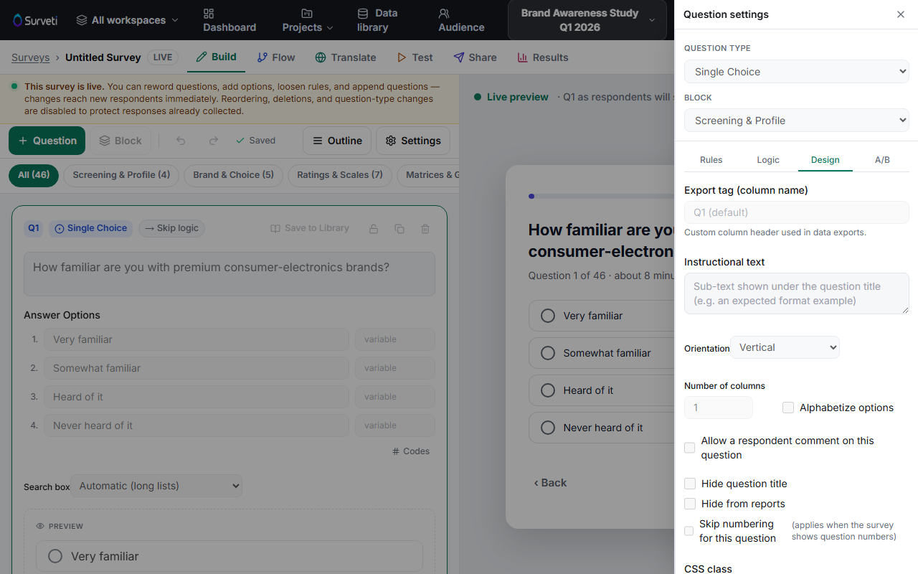Image resolution: width=918 pixels, height=574 pixels.
Task: Click the Single Choice type badge
Action: (x=90, y=228)
